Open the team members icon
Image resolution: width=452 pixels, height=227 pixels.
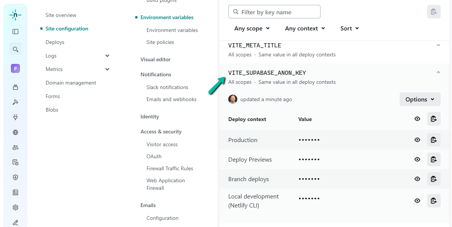15,147
